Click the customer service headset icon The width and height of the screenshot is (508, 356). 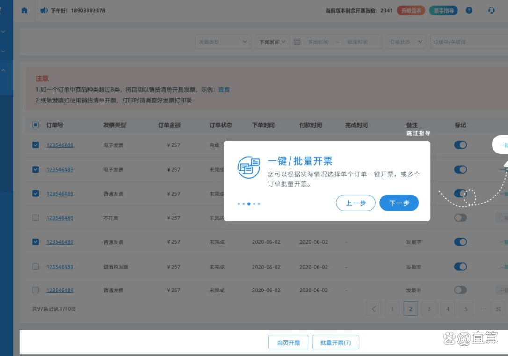click(x=491, y=10)
